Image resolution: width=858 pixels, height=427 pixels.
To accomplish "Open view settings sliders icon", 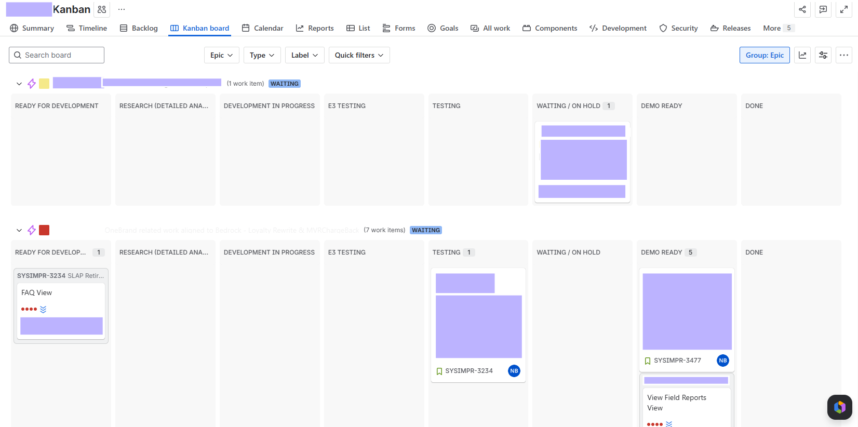I will [823, 55].
